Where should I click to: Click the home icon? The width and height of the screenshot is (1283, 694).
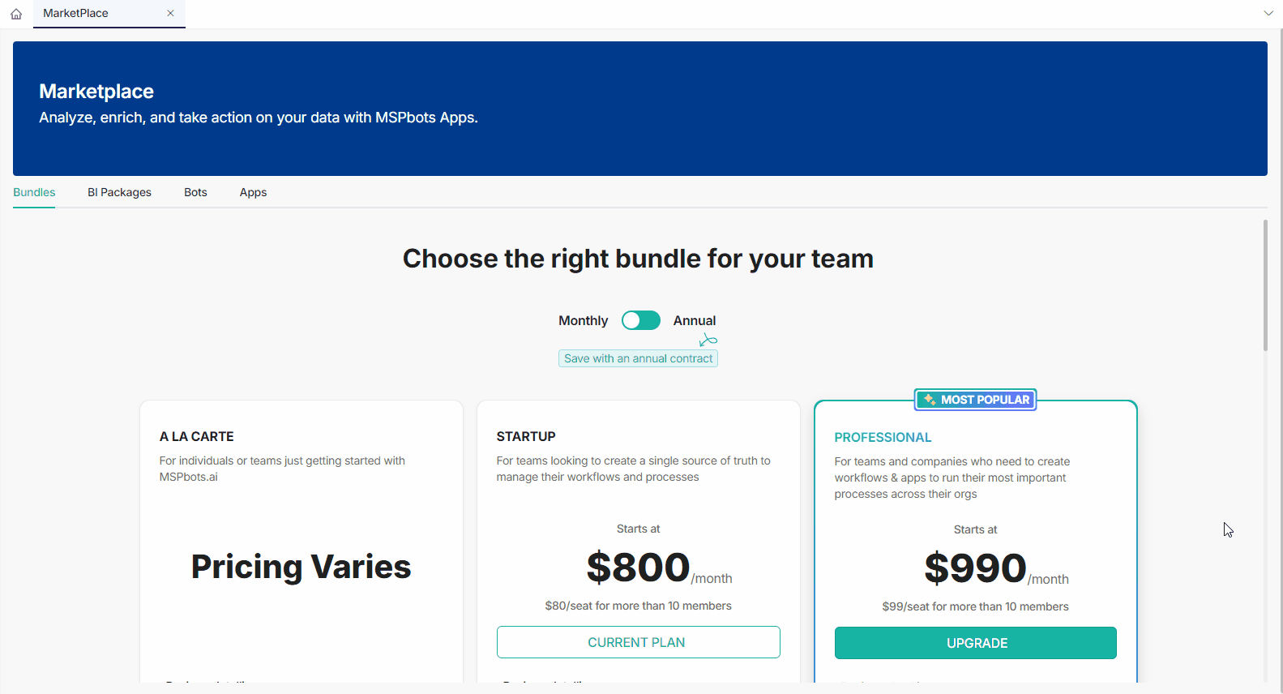(16, 14)
